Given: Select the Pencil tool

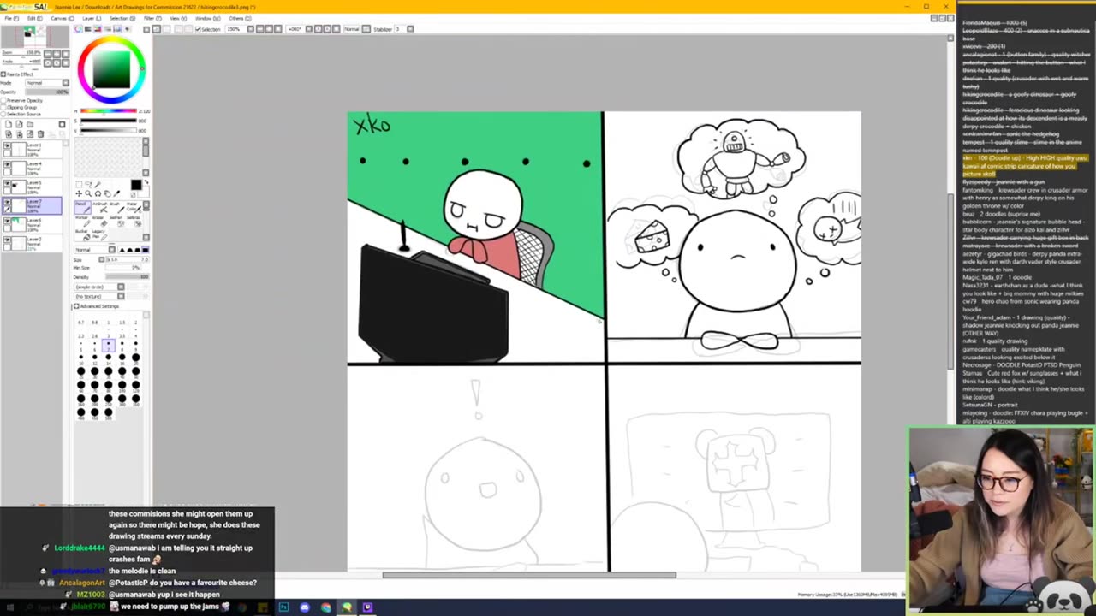Looking at the screenshot, I should click(82, 207).
